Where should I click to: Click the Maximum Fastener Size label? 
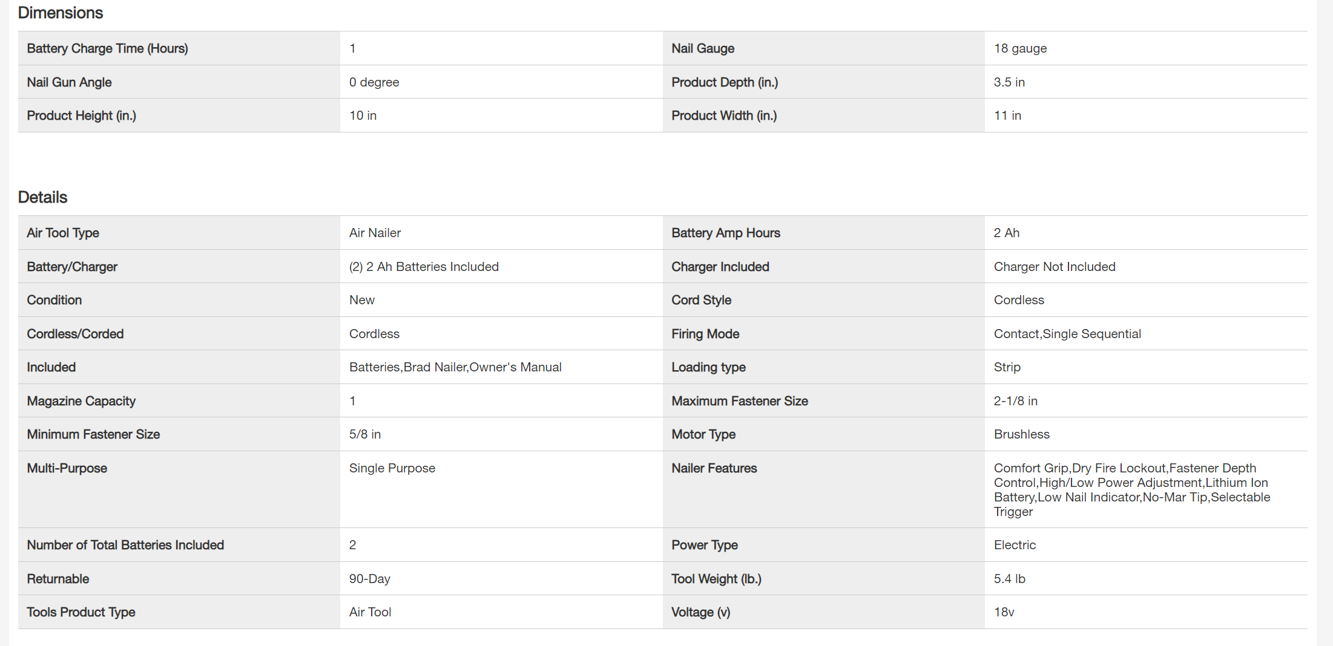click(x=739, y=401)
